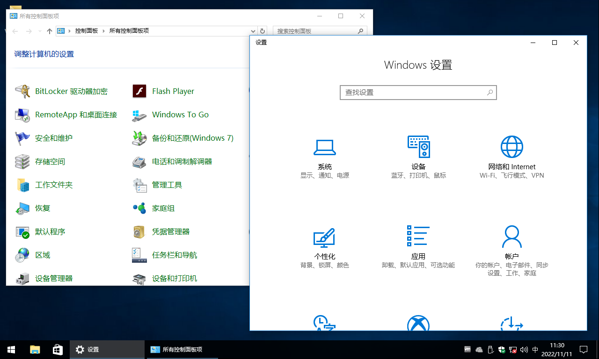The image size is (599, 359).
Task: Click the 存储空间 drives icon
Action: click(22, 161)
